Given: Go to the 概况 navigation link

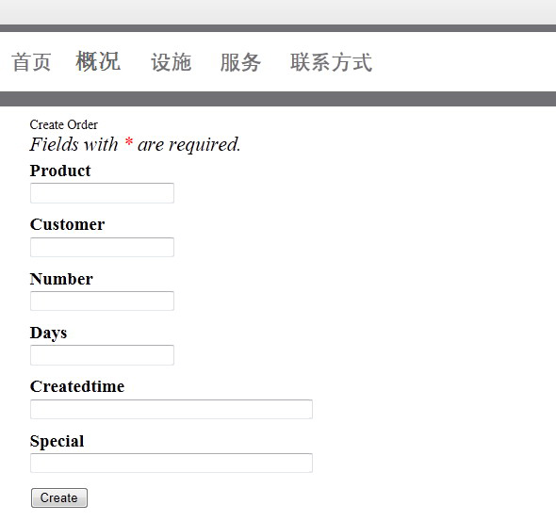Looking at the screenshot, I should point(98,61).
